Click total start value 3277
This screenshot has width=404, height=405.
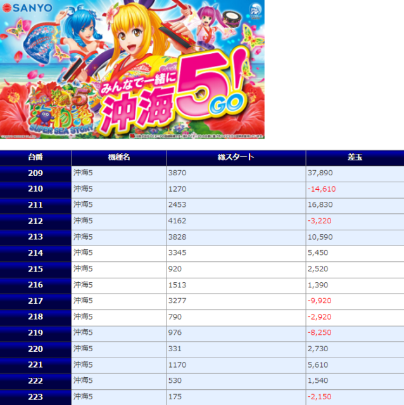(177, 301)
